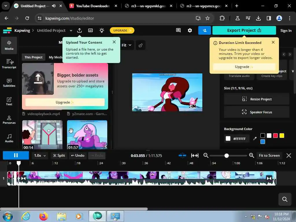Close the timeline panel with the X
This screenshot has width=296, height=222.
289,156
